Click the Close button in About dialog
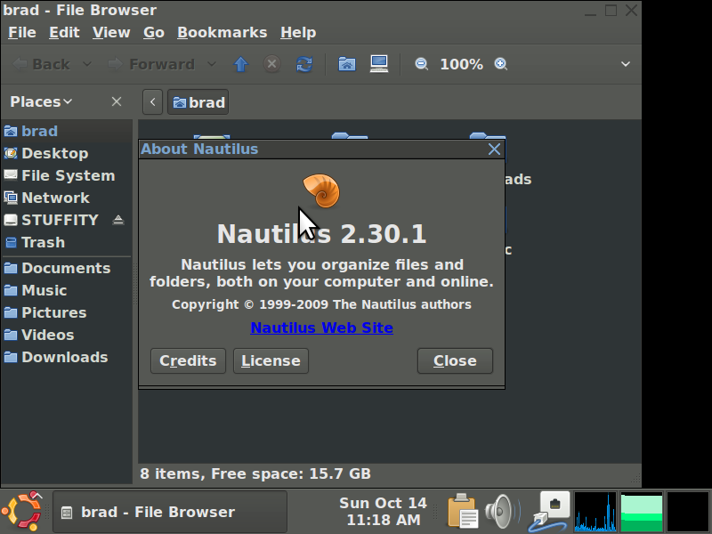Viewport: 712px width, 534px height. click(455, 361)
